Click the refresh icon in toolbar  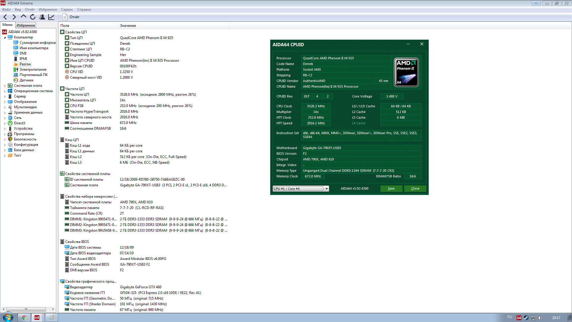click(33, 17)
